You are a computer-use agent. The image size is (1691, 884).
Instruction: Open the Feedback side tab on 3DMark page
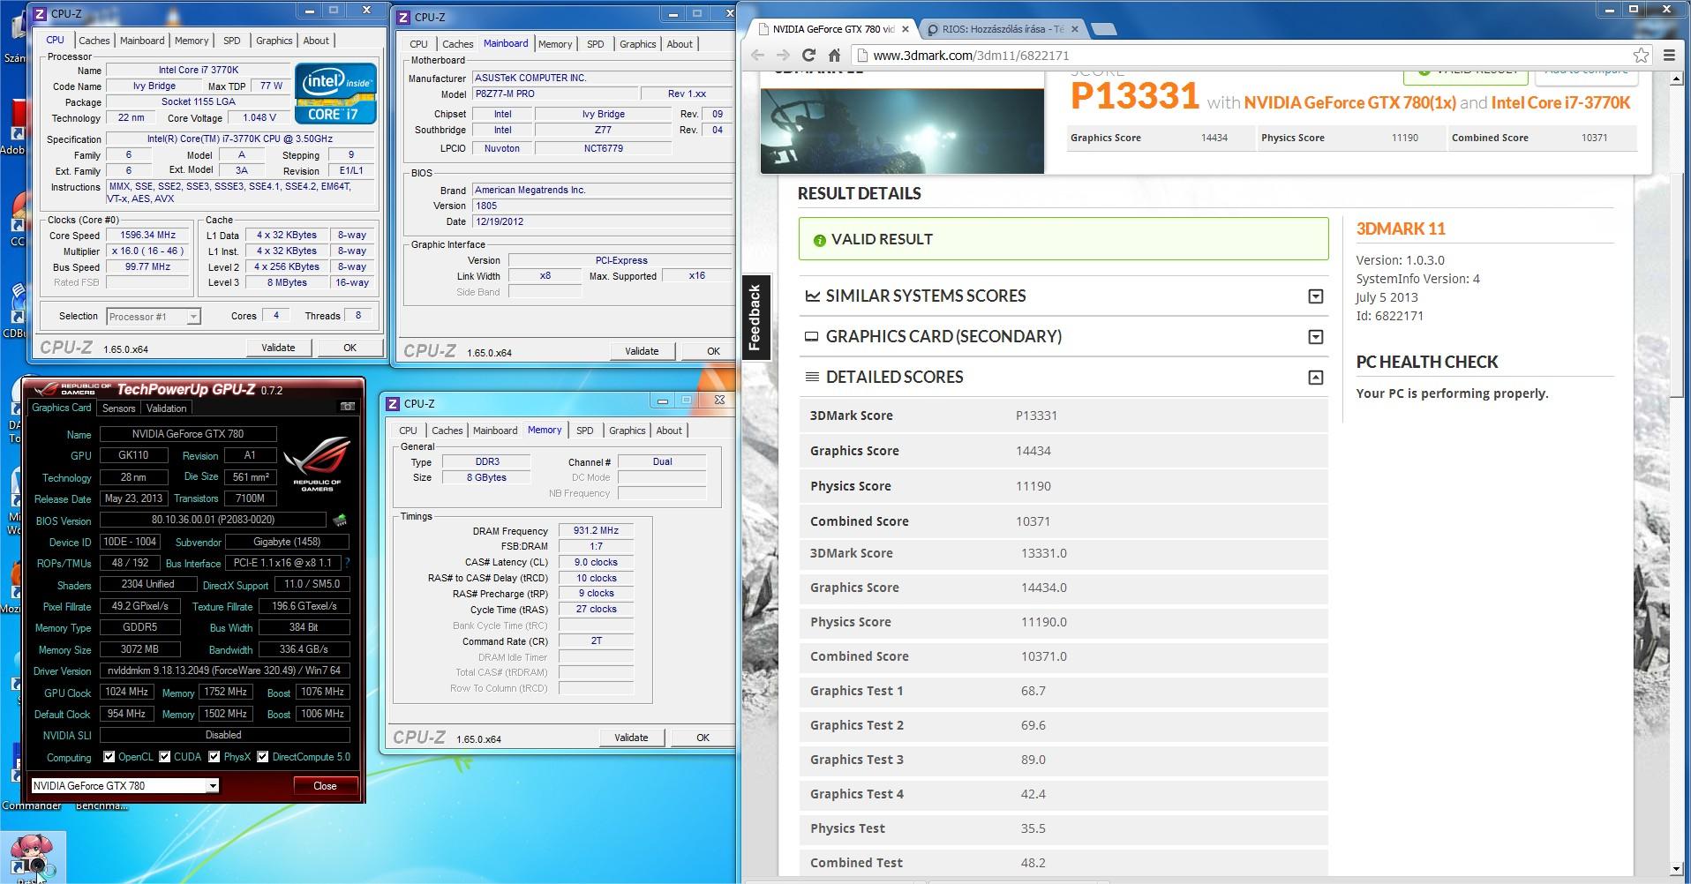(755, 318)
